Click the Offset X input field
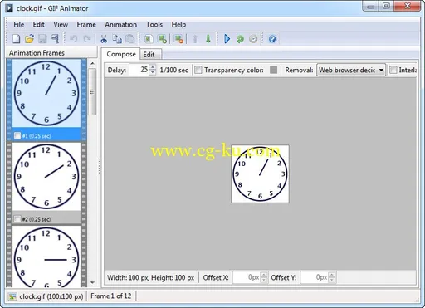Image resolution: width=425 pixels, height=308 pixels. [x=247, y=277]
